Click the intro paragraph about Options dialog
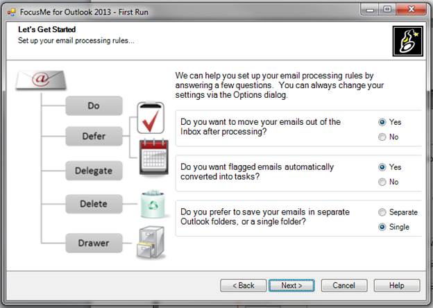 [x=280, y=85]
